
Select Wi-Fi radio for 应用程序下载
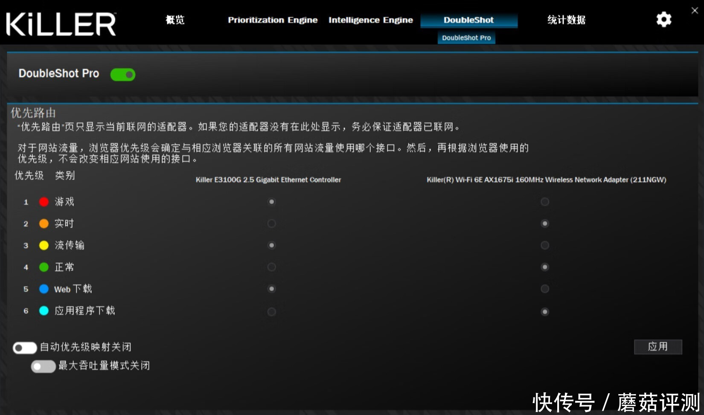point(545,312)
